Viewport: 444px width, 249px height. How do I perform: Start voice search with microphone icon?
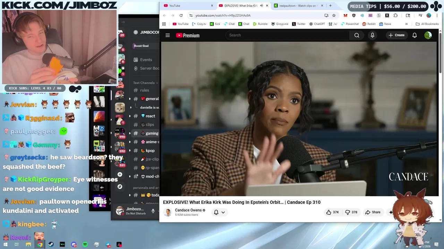coord(372,35)
